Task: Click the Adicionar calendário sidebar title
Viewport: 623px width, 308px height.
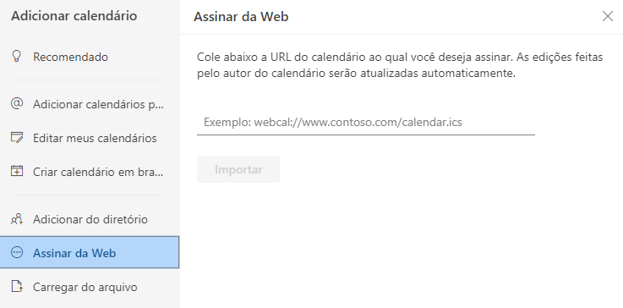Action: pos(74,16)
